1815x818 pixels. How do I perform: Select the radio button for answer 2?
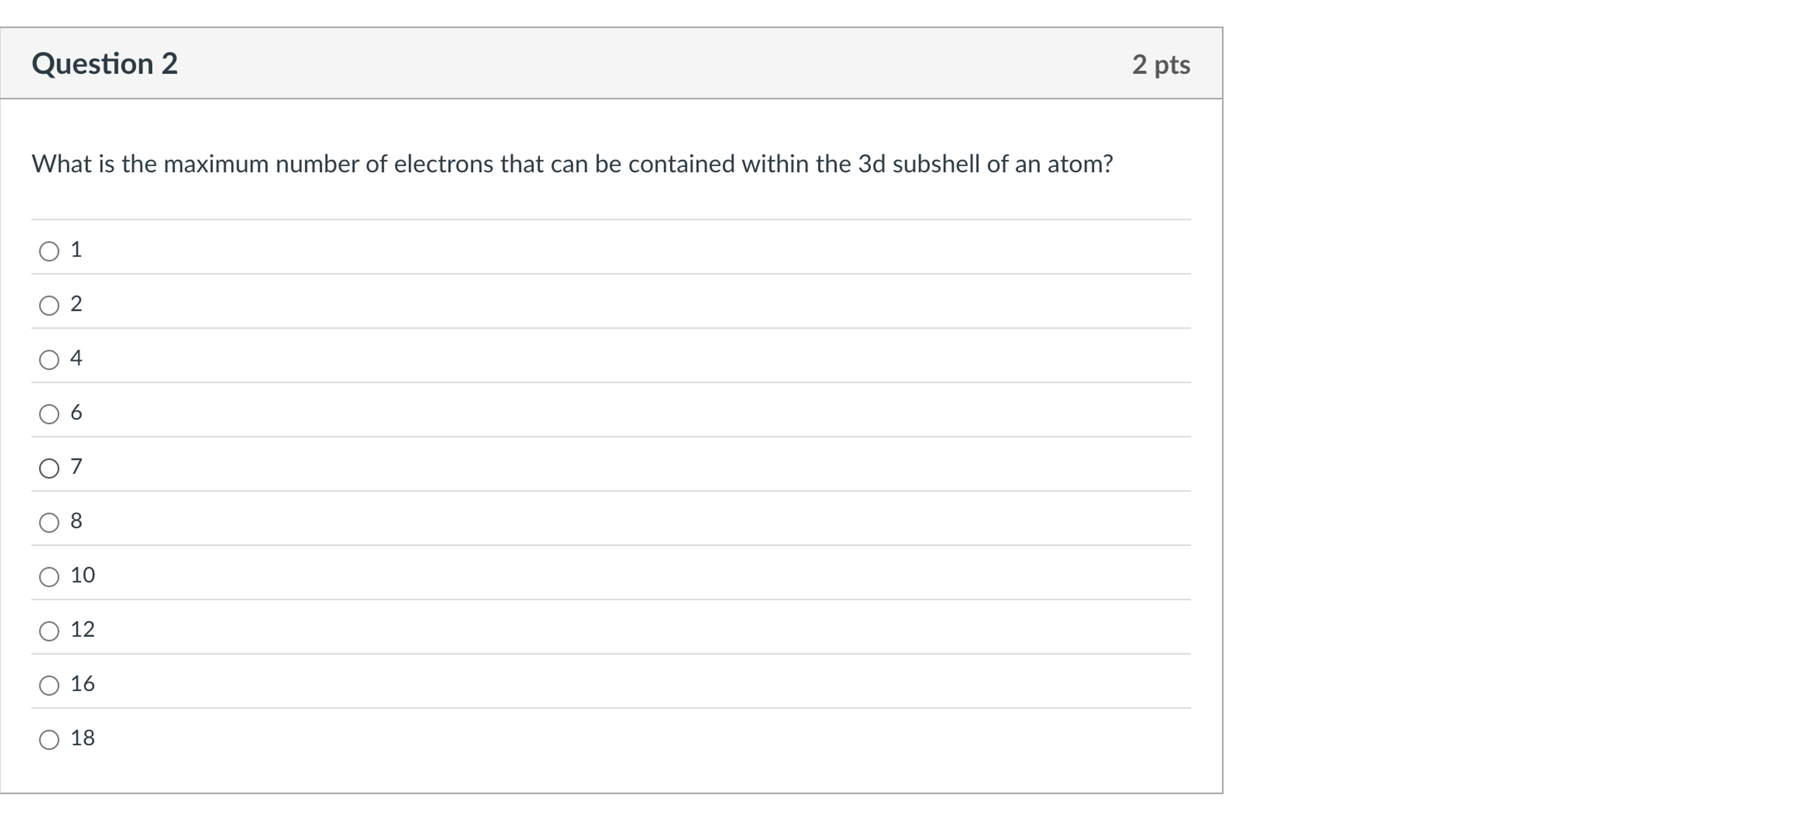pyautogui.click(x=48, y=304)
